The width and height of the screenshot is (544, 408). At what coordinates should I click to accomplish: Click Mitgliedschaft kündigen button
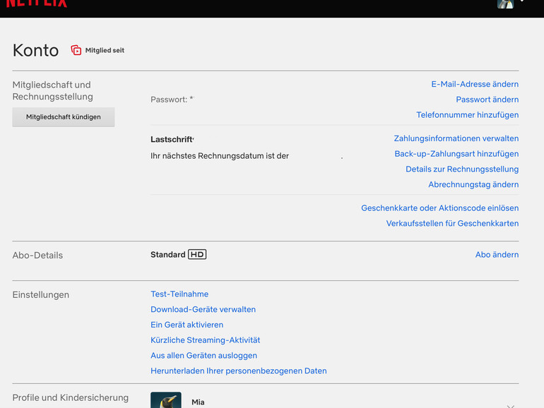[x=64, y=116]
